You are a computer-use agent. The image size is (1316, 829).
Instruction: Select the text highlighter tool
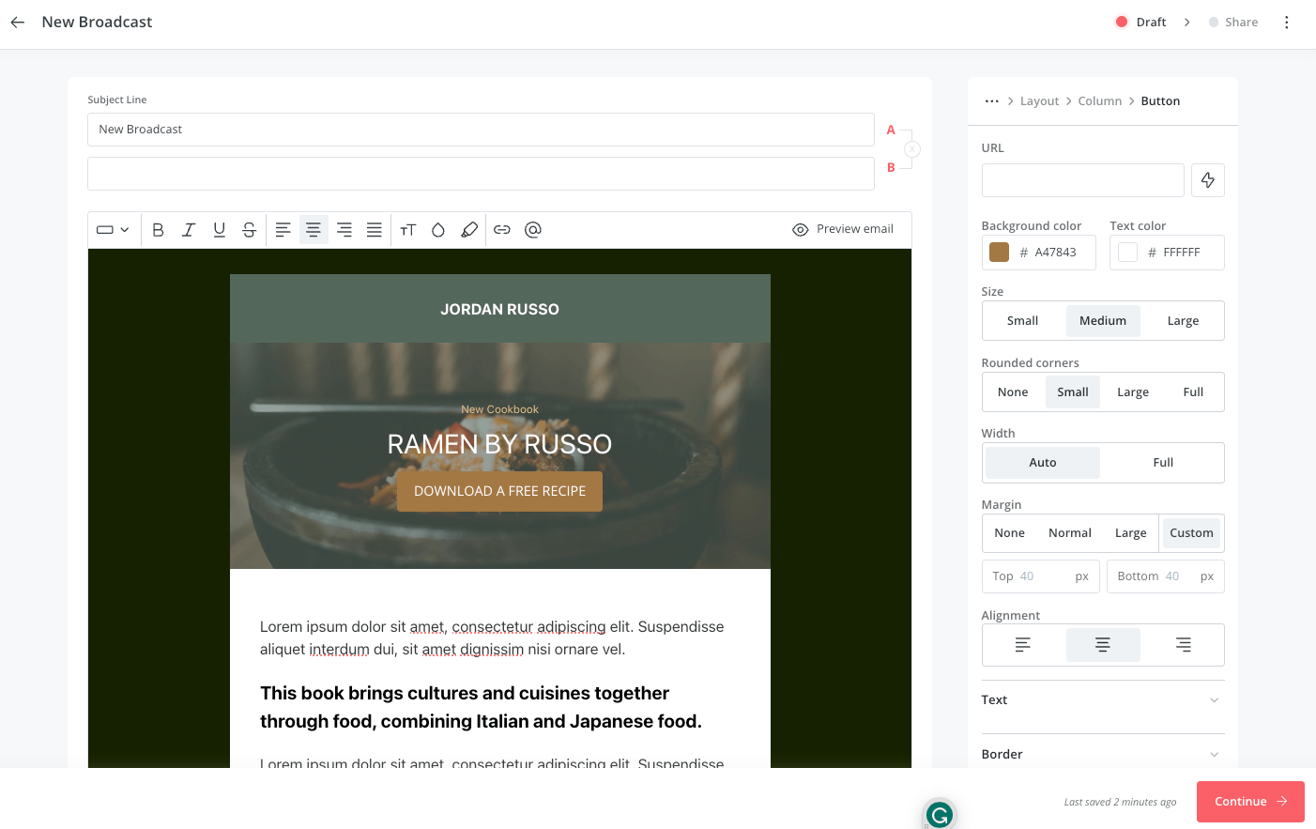click(x=469, y=229)
